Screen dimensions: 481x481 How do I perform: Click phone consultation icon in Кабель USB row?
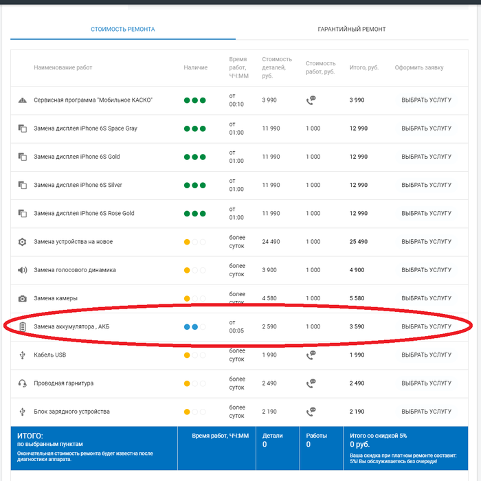tap(311, 355)
